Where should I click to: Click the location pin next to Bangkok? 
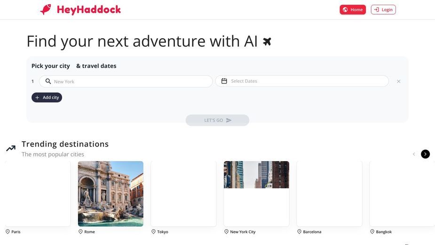point(372,232)
